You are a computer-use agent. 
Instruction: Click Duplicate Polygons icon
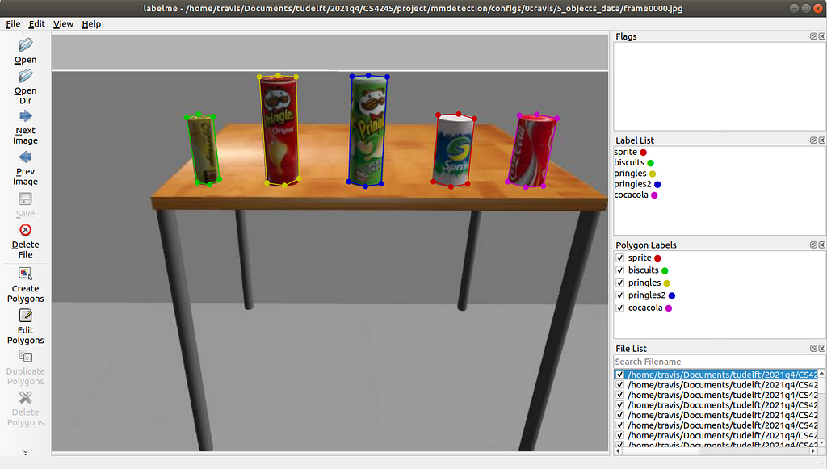tap(25, 356)
